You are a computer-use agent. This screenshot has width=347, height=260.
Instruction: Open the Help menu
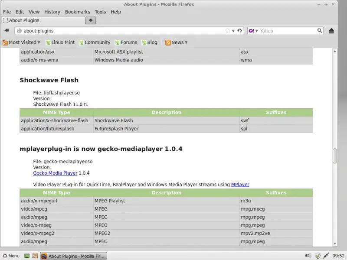point(116,12)
